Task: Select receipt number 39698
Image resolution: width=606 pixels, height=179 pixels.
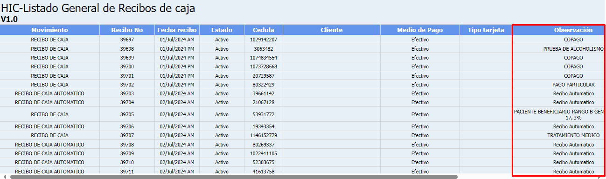Action: [x=127, y=49]
